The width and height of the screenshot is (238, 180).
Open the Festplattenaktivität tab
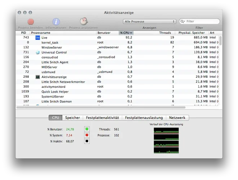(x=102, y=118)
